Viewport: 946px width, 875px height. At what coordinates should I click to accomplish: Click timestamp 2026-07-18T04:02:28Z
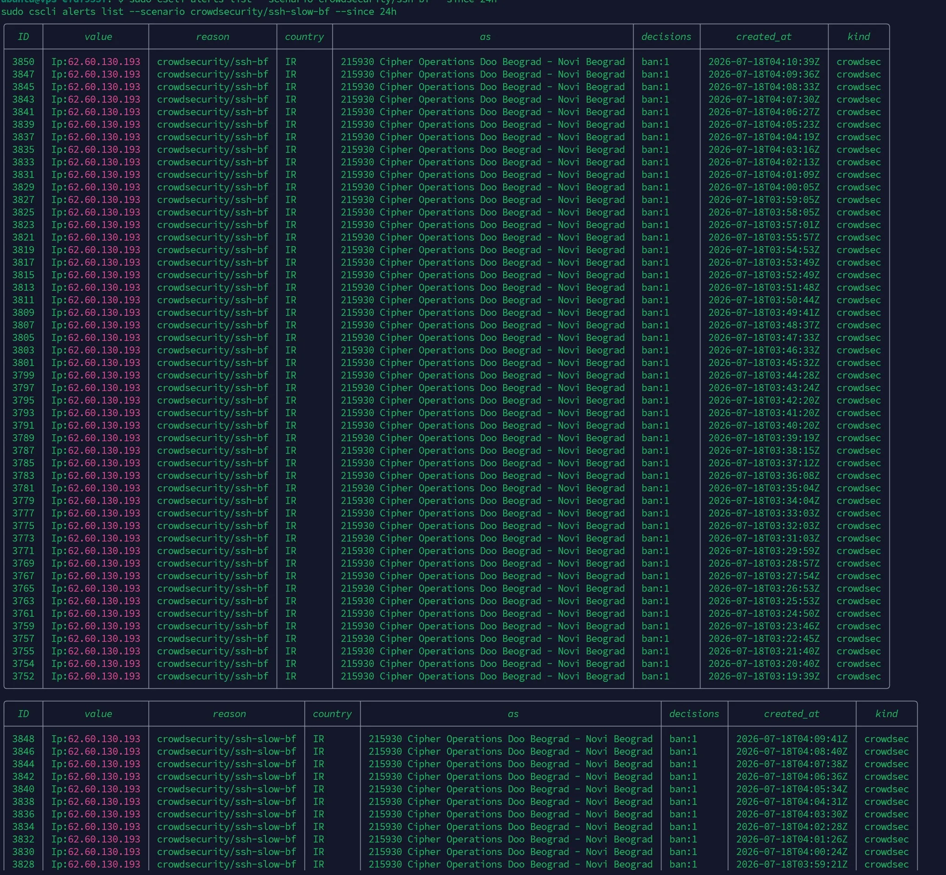pos(792,827)
